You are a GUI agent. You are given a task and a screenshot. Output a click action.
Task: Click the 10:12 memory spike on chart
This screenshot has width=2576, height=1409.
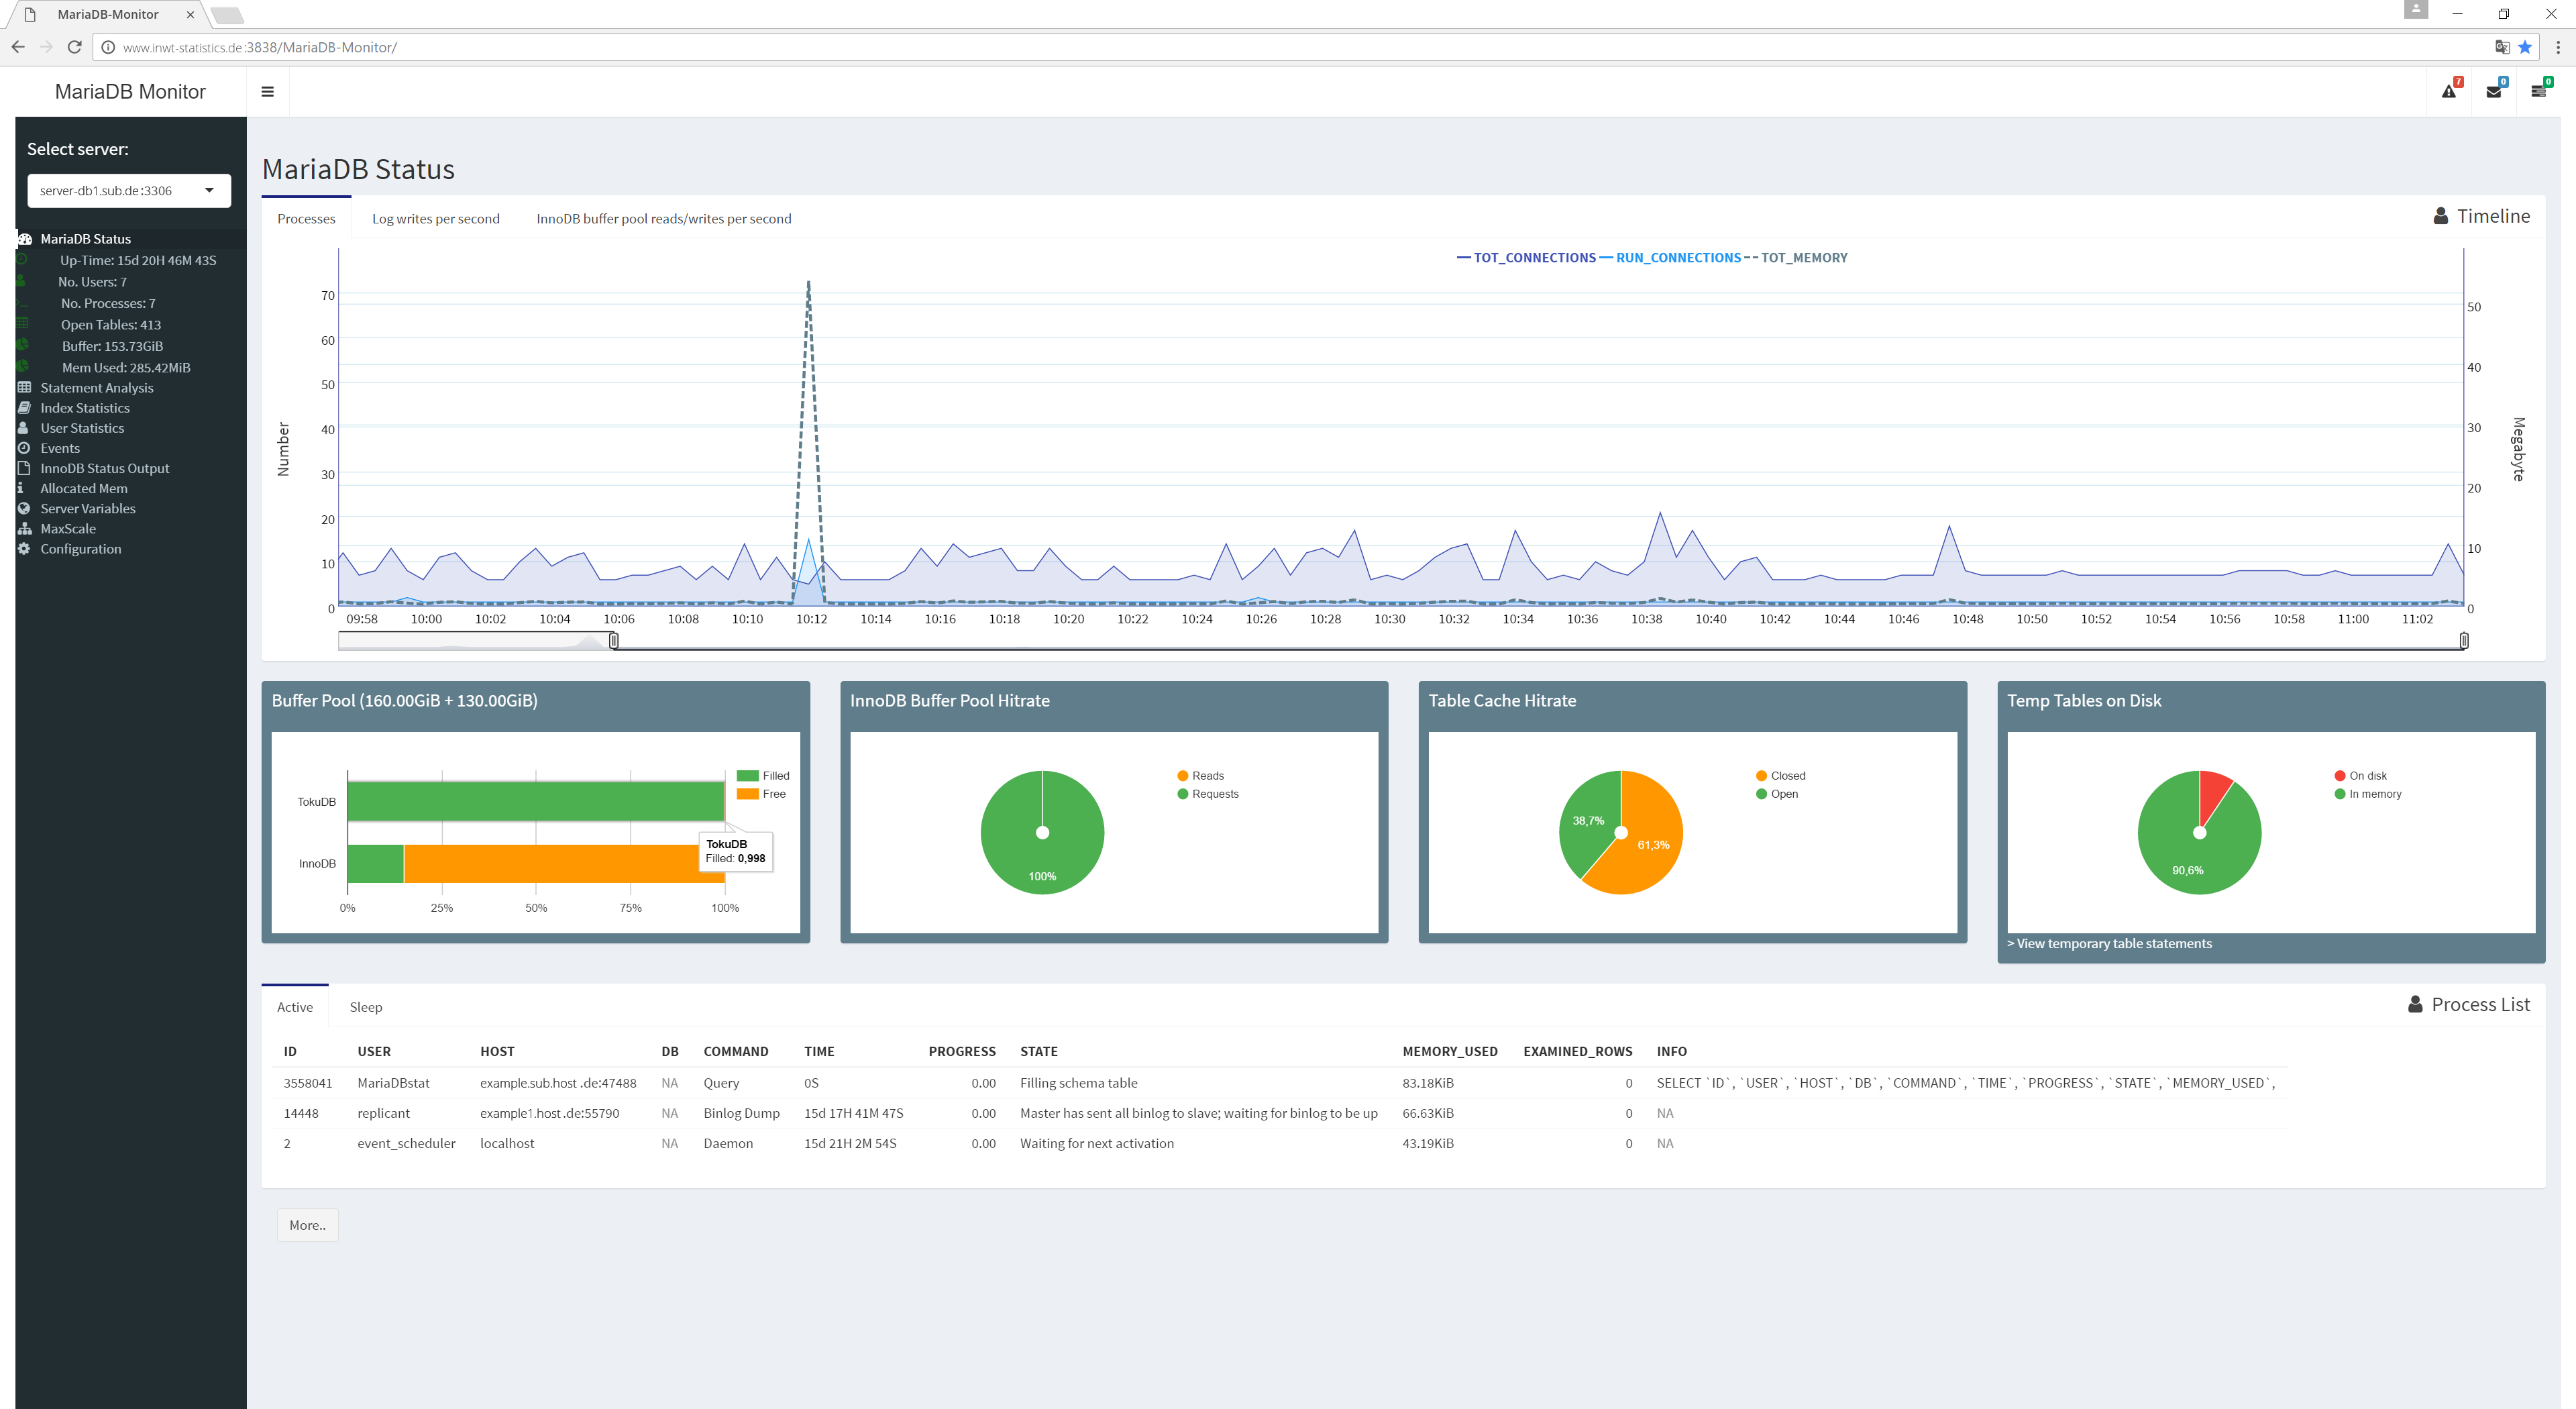pos(808,283)
